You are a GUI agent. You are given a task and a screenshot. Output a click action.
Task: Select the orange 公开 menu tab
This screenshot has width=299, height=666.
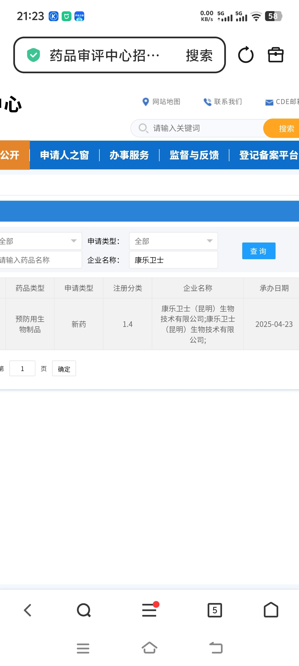pyautogui.click(x=15, y=155)
